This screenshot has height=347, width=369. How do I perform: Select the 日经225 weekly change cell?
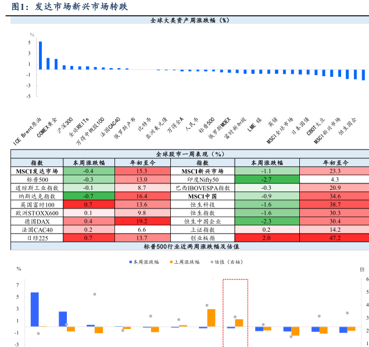pos(88,238)
